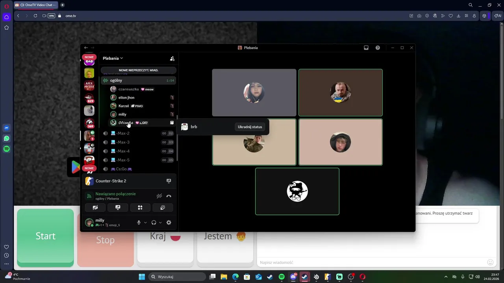Open microphone input device options arrow
The image size is (504, 283).
click(145, 222)
